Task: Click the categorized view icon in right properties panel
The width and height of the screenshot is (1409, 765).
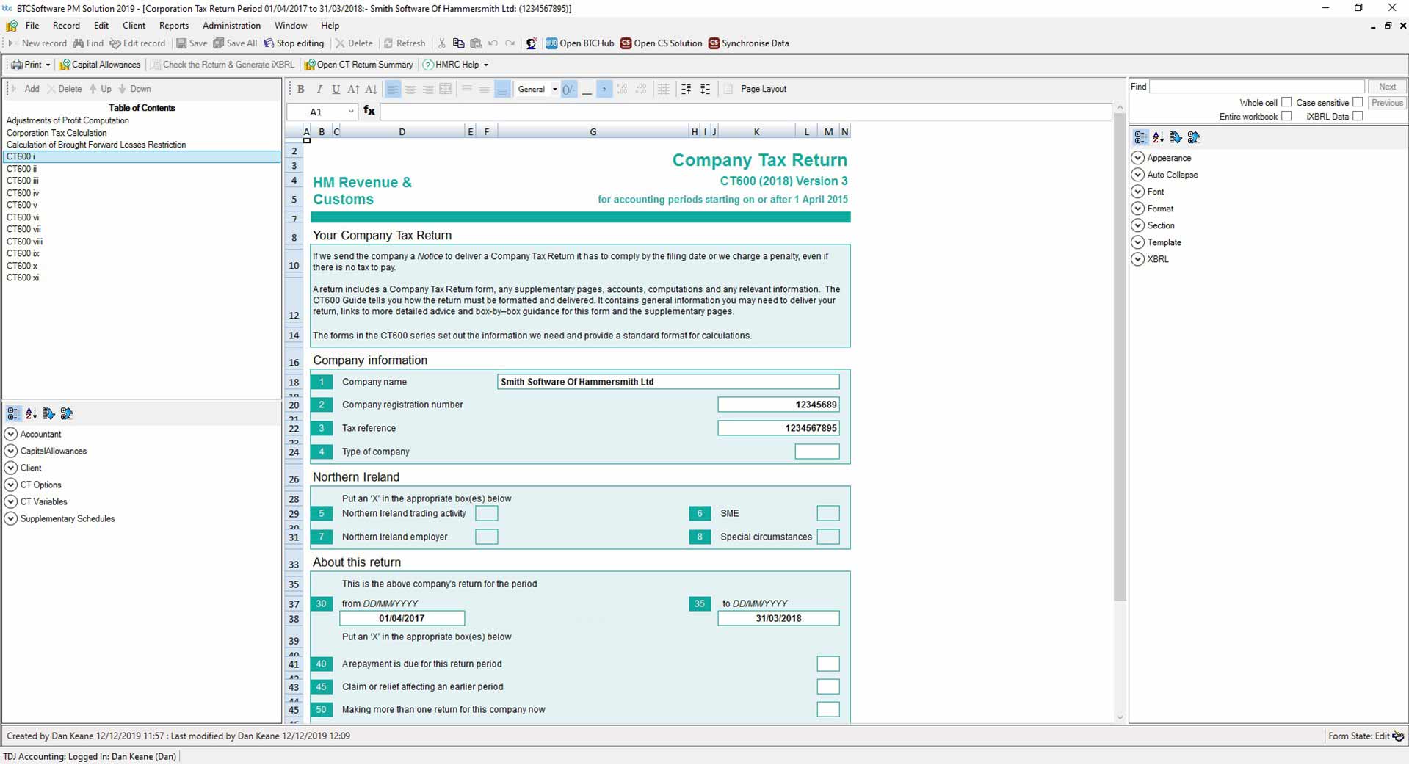Action: pos(1140,137)
